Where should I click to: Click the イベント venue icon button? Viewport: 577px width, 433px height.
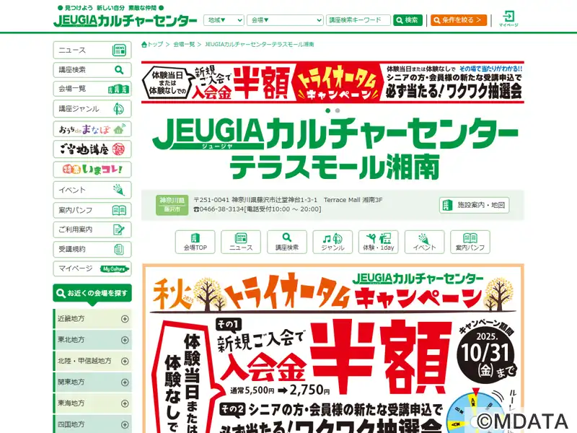pyautogui.click(x=424, y=242)
